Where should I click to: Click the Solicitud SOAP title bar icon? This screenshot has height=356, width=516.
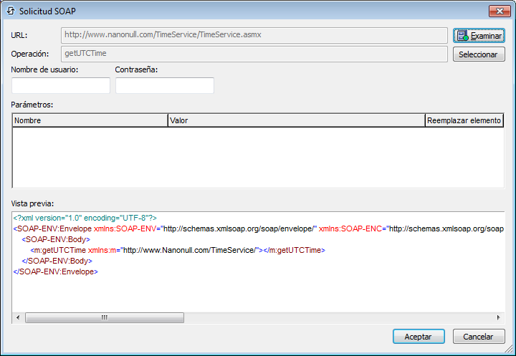click(x=11, y=11)
